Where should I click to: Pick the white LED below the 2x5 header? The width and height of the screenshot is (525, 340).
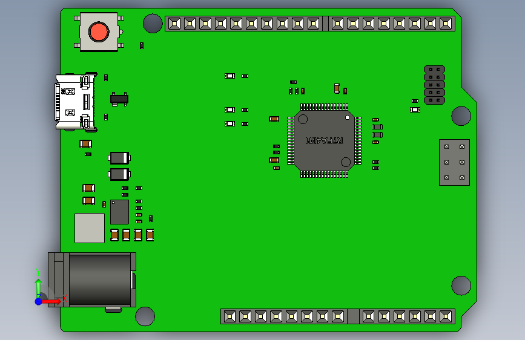coord(415,110)
